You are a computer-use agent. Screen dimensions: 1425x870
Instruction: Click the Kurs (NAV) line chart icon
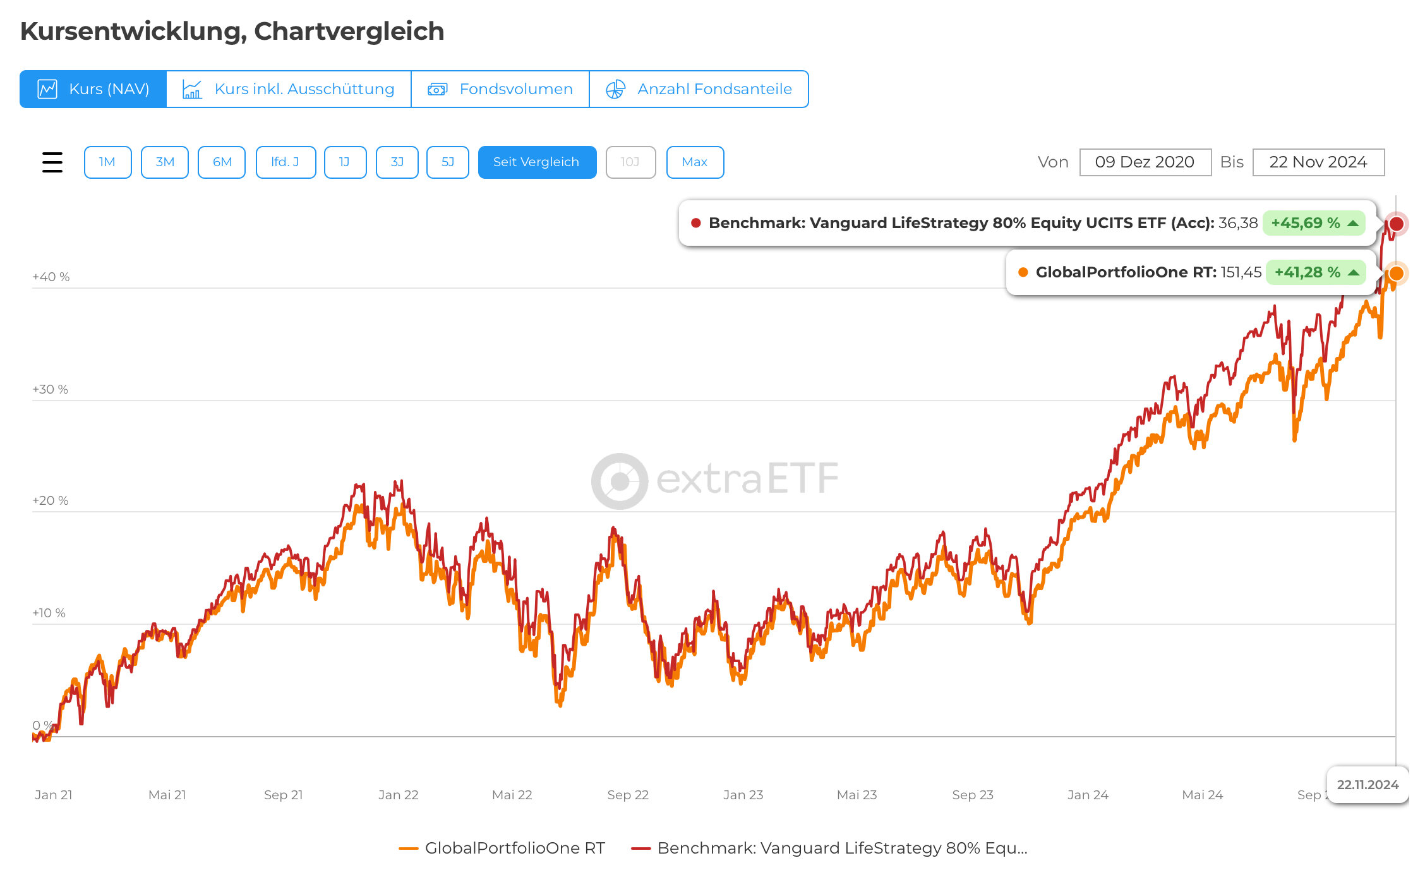click(x=48, y=89)
